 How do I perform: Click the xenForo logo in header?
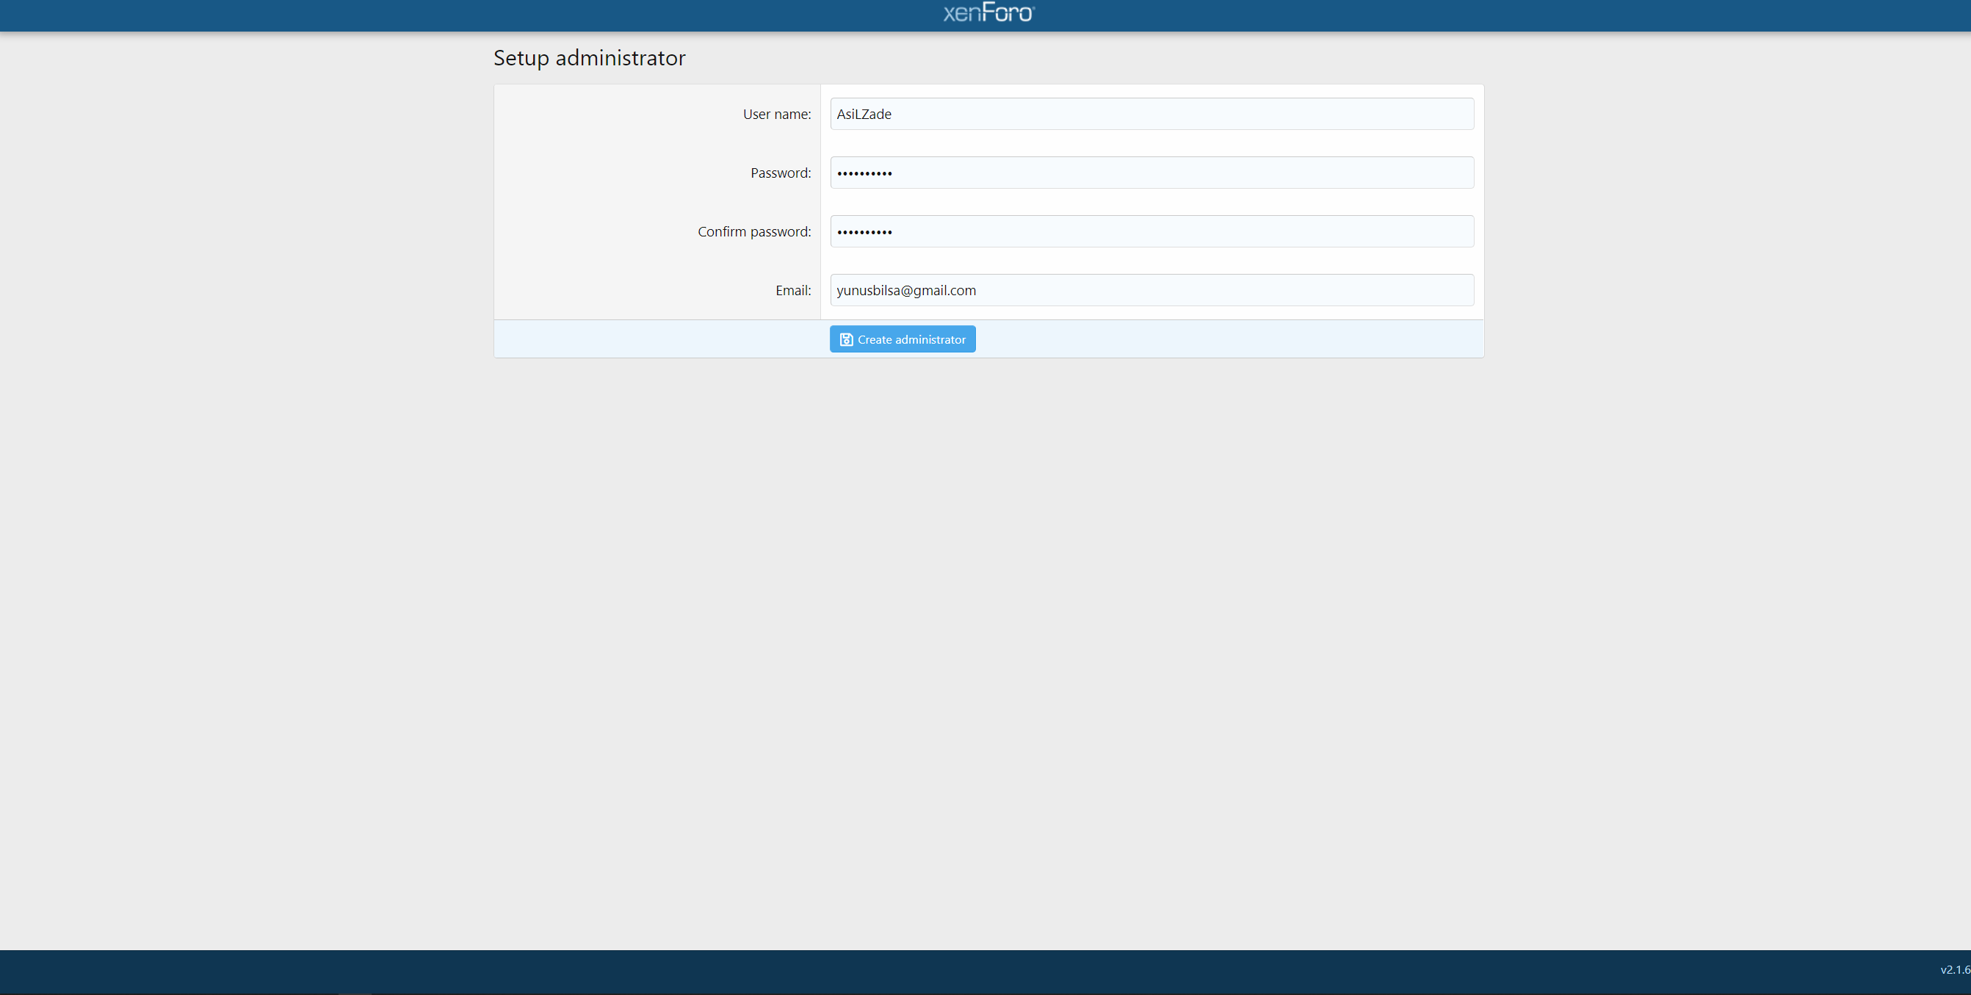point(988,12)
